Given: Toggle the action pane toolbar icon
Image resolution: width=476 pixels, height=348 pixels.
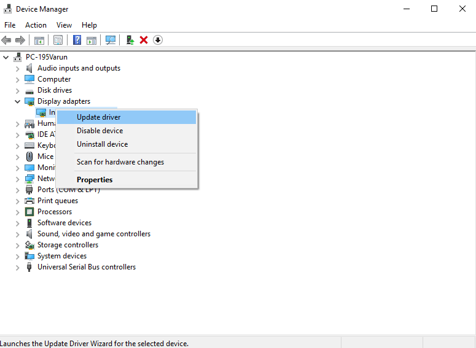Looking at the screenshot, I should point(92,40).
